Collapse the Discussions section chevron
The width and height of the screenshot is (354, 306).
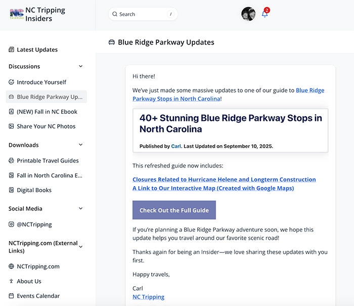pos(80,66)
